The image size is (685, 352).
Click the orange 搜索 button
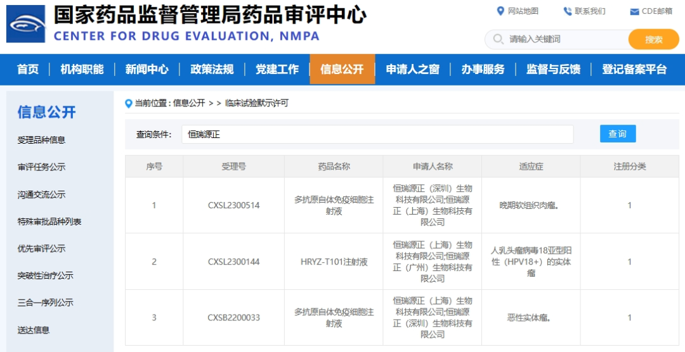[x=653, y=39]
